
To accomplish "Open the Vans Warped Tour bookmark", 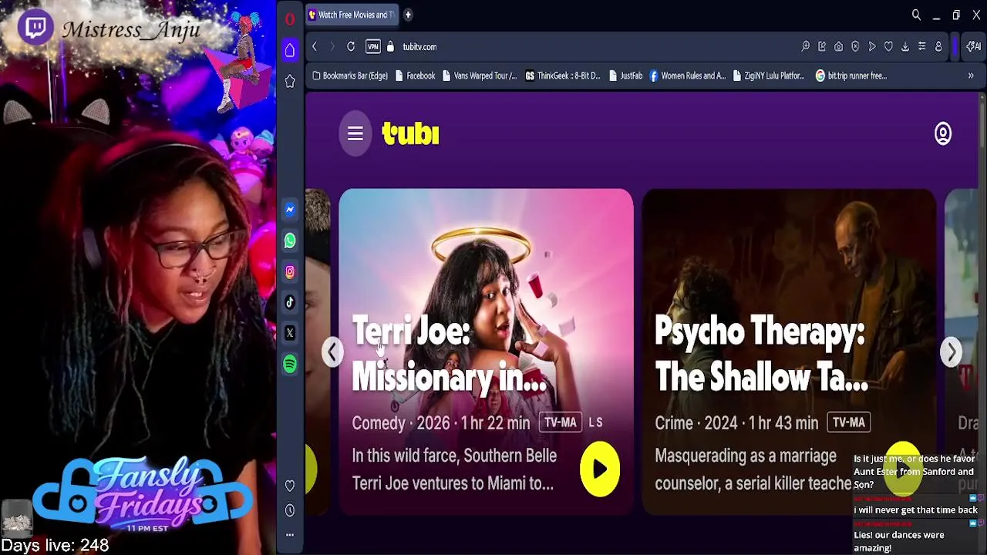I will click(479, 76).
